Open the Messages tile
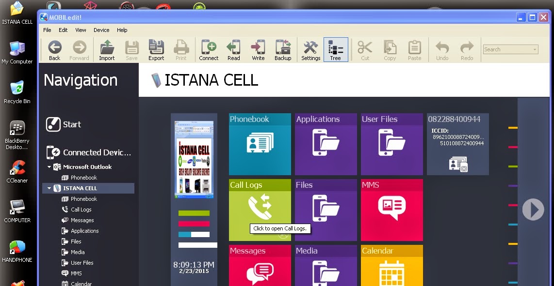554x286 pixels. click(x=260, y=265)
